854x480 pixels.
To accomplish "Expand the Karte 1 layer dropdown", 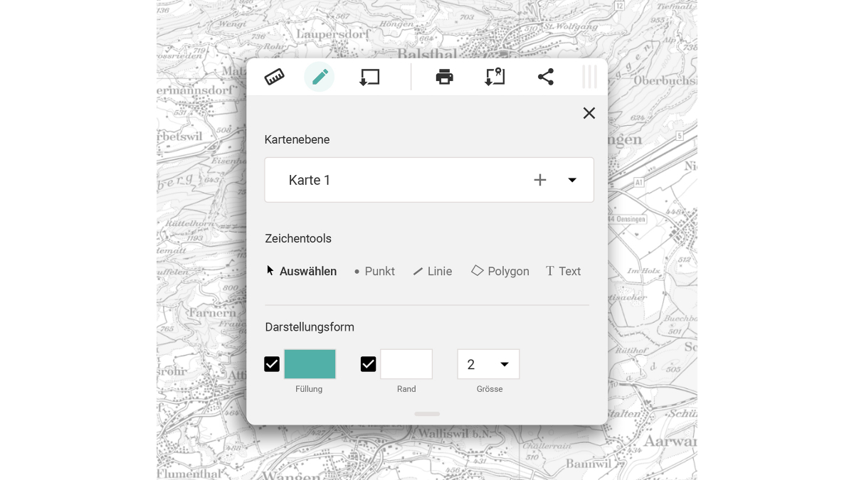I will coord(572,180).
